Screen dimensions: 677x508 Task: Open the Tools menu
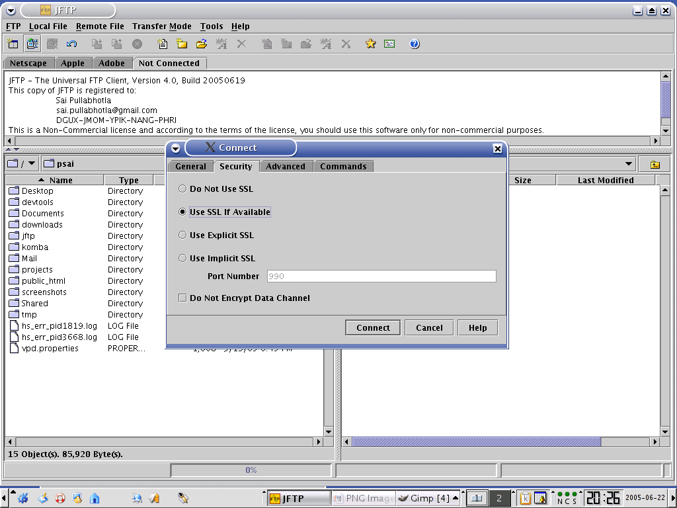click(212, 26)
